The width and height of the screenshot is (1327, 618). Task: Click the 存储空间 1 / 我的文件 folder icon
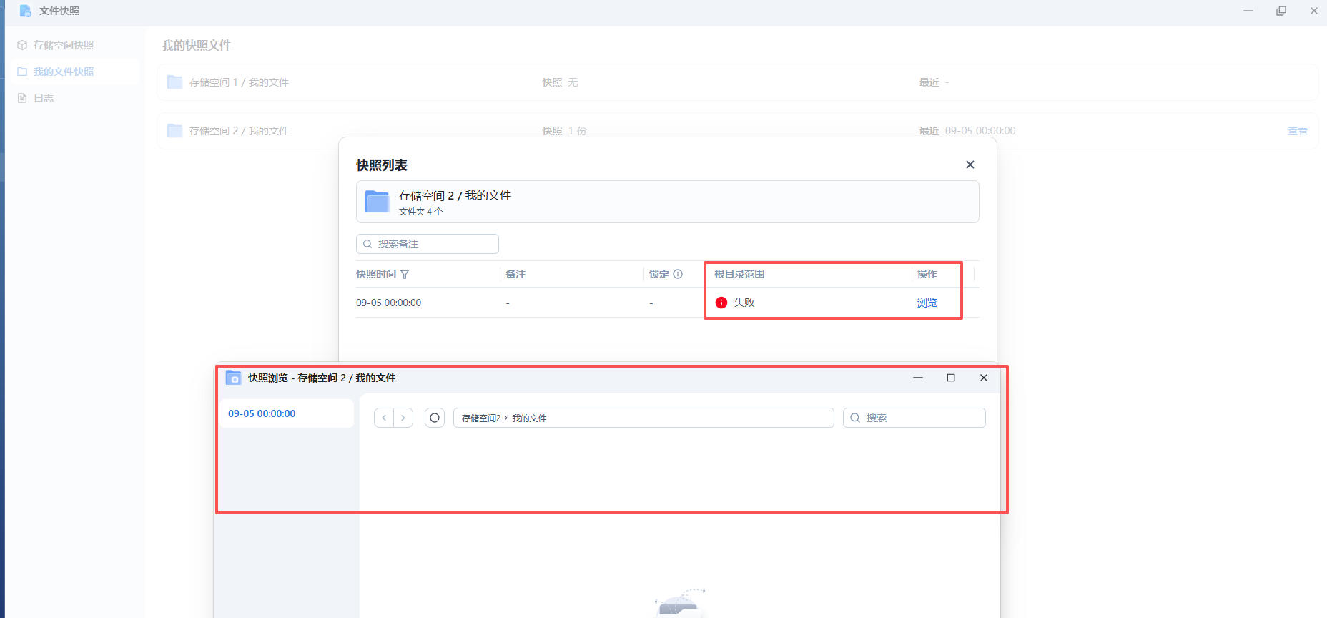click(174, 82)
